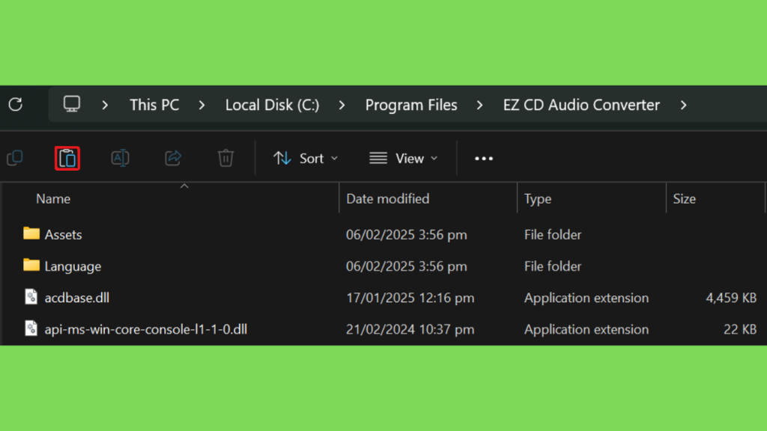Viewport: 767px width, 431px height.
Task: Select the Language folder
Action: (72, 266)
